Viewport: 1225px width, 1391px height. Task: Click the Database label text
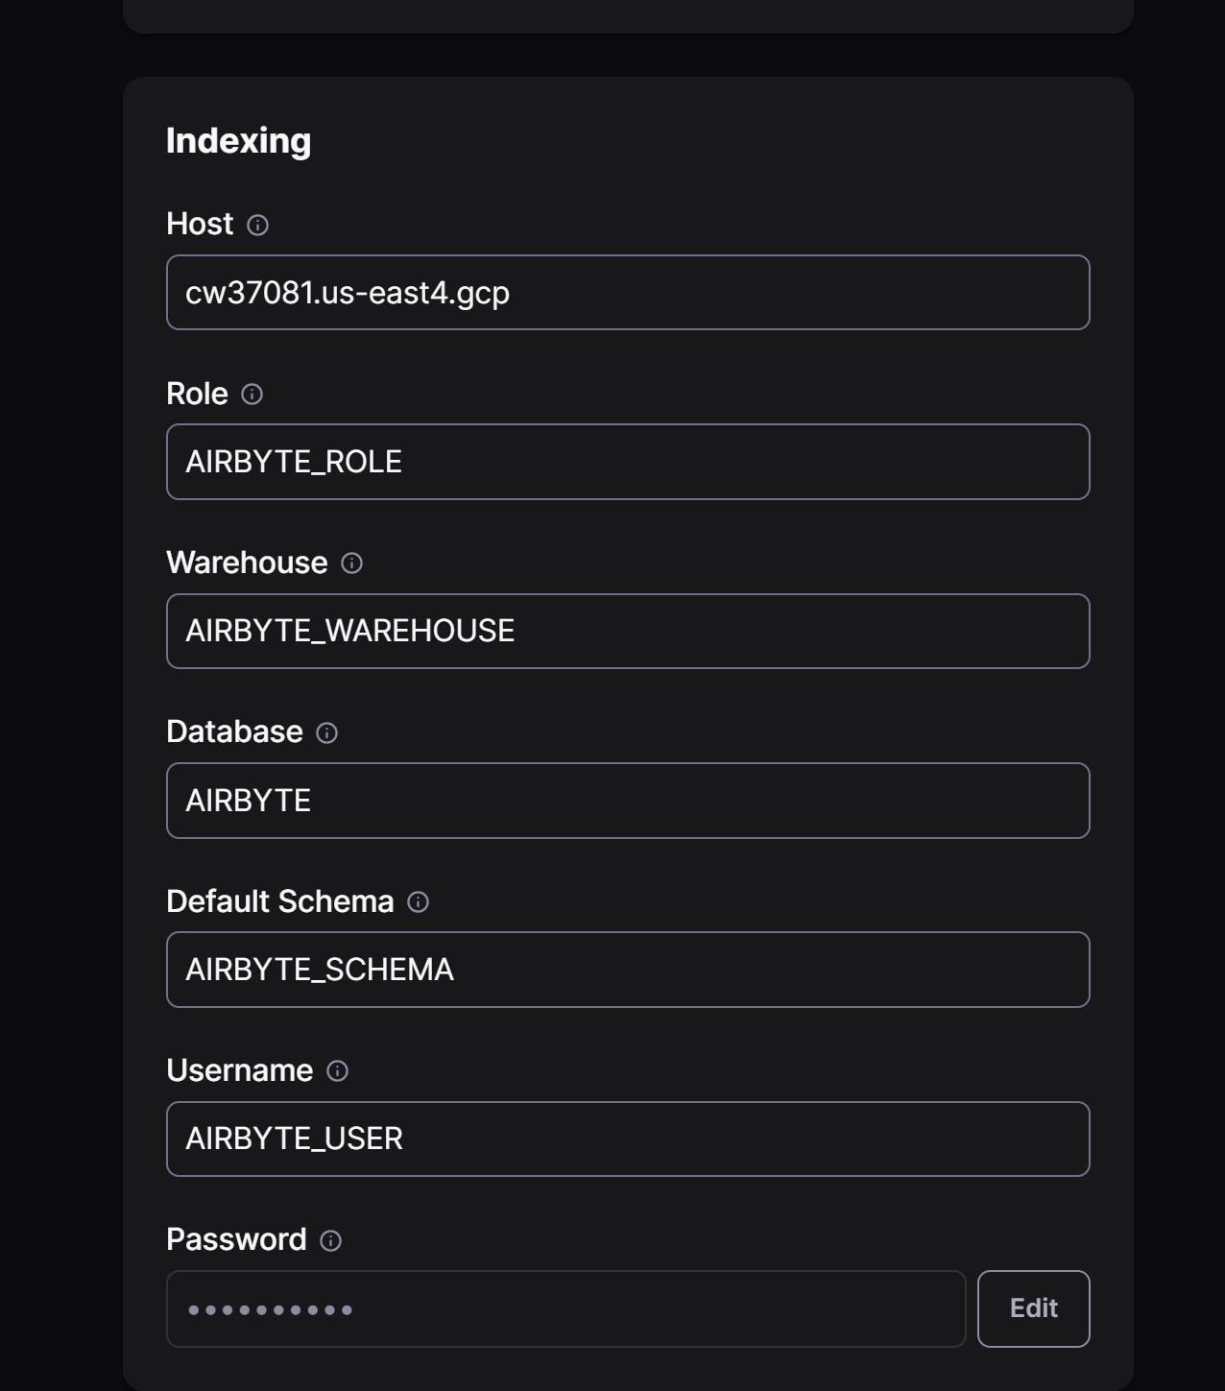234,731
